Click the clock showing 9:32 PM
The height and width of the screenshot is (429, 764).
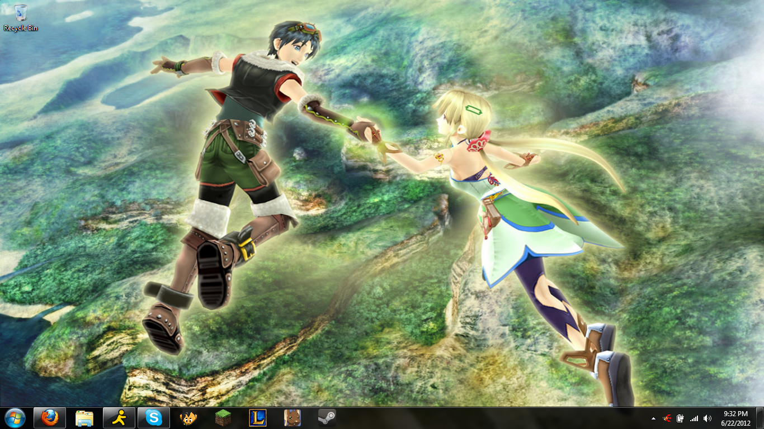(x=735, y=414)
